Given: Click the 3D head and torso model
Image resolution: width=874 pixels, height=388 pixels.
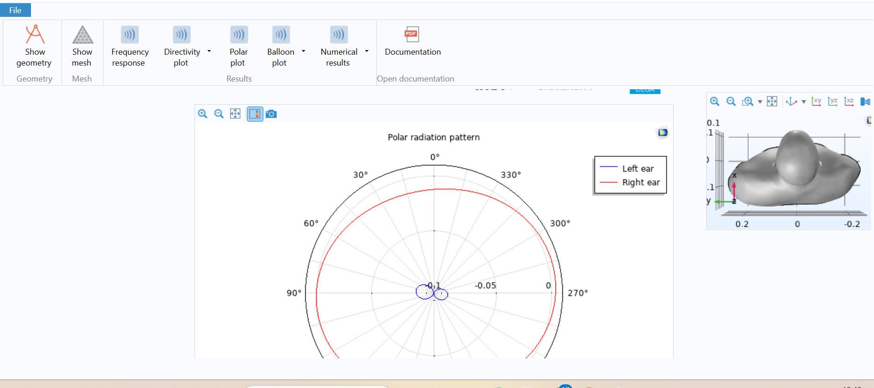Looking at the screenshot, I should point(795,168).
